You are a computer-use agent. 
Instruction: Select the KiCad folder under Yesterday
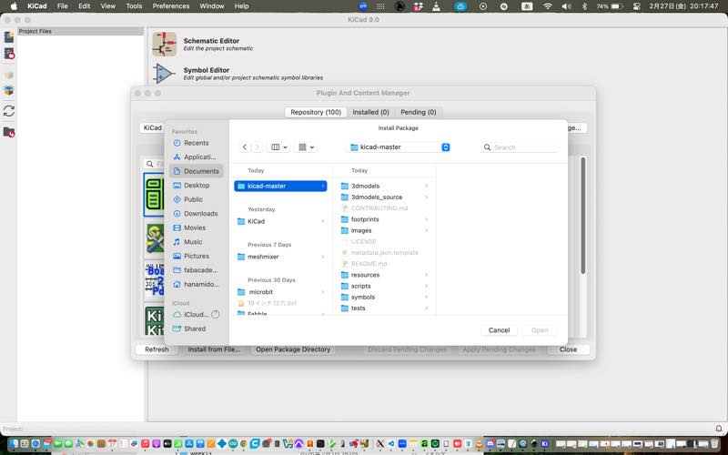(x=280, y=221)
